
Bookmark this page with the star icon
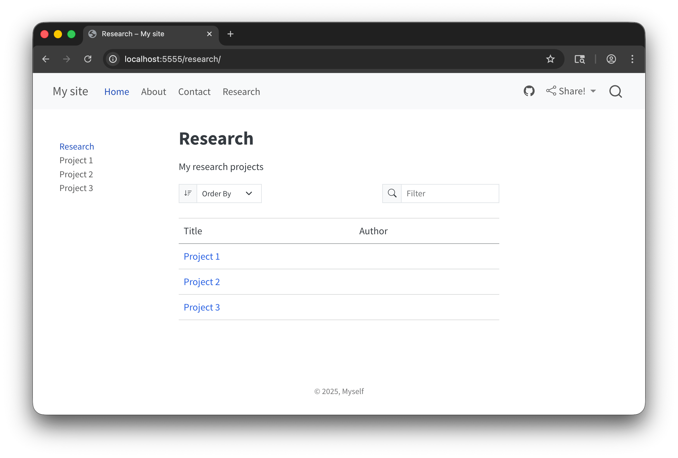(550, 59)
